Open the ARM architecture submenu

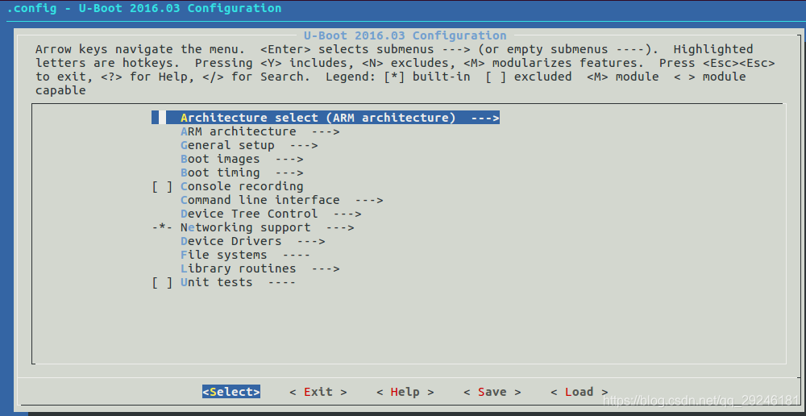pyautogui.click(x=260, y=131)
